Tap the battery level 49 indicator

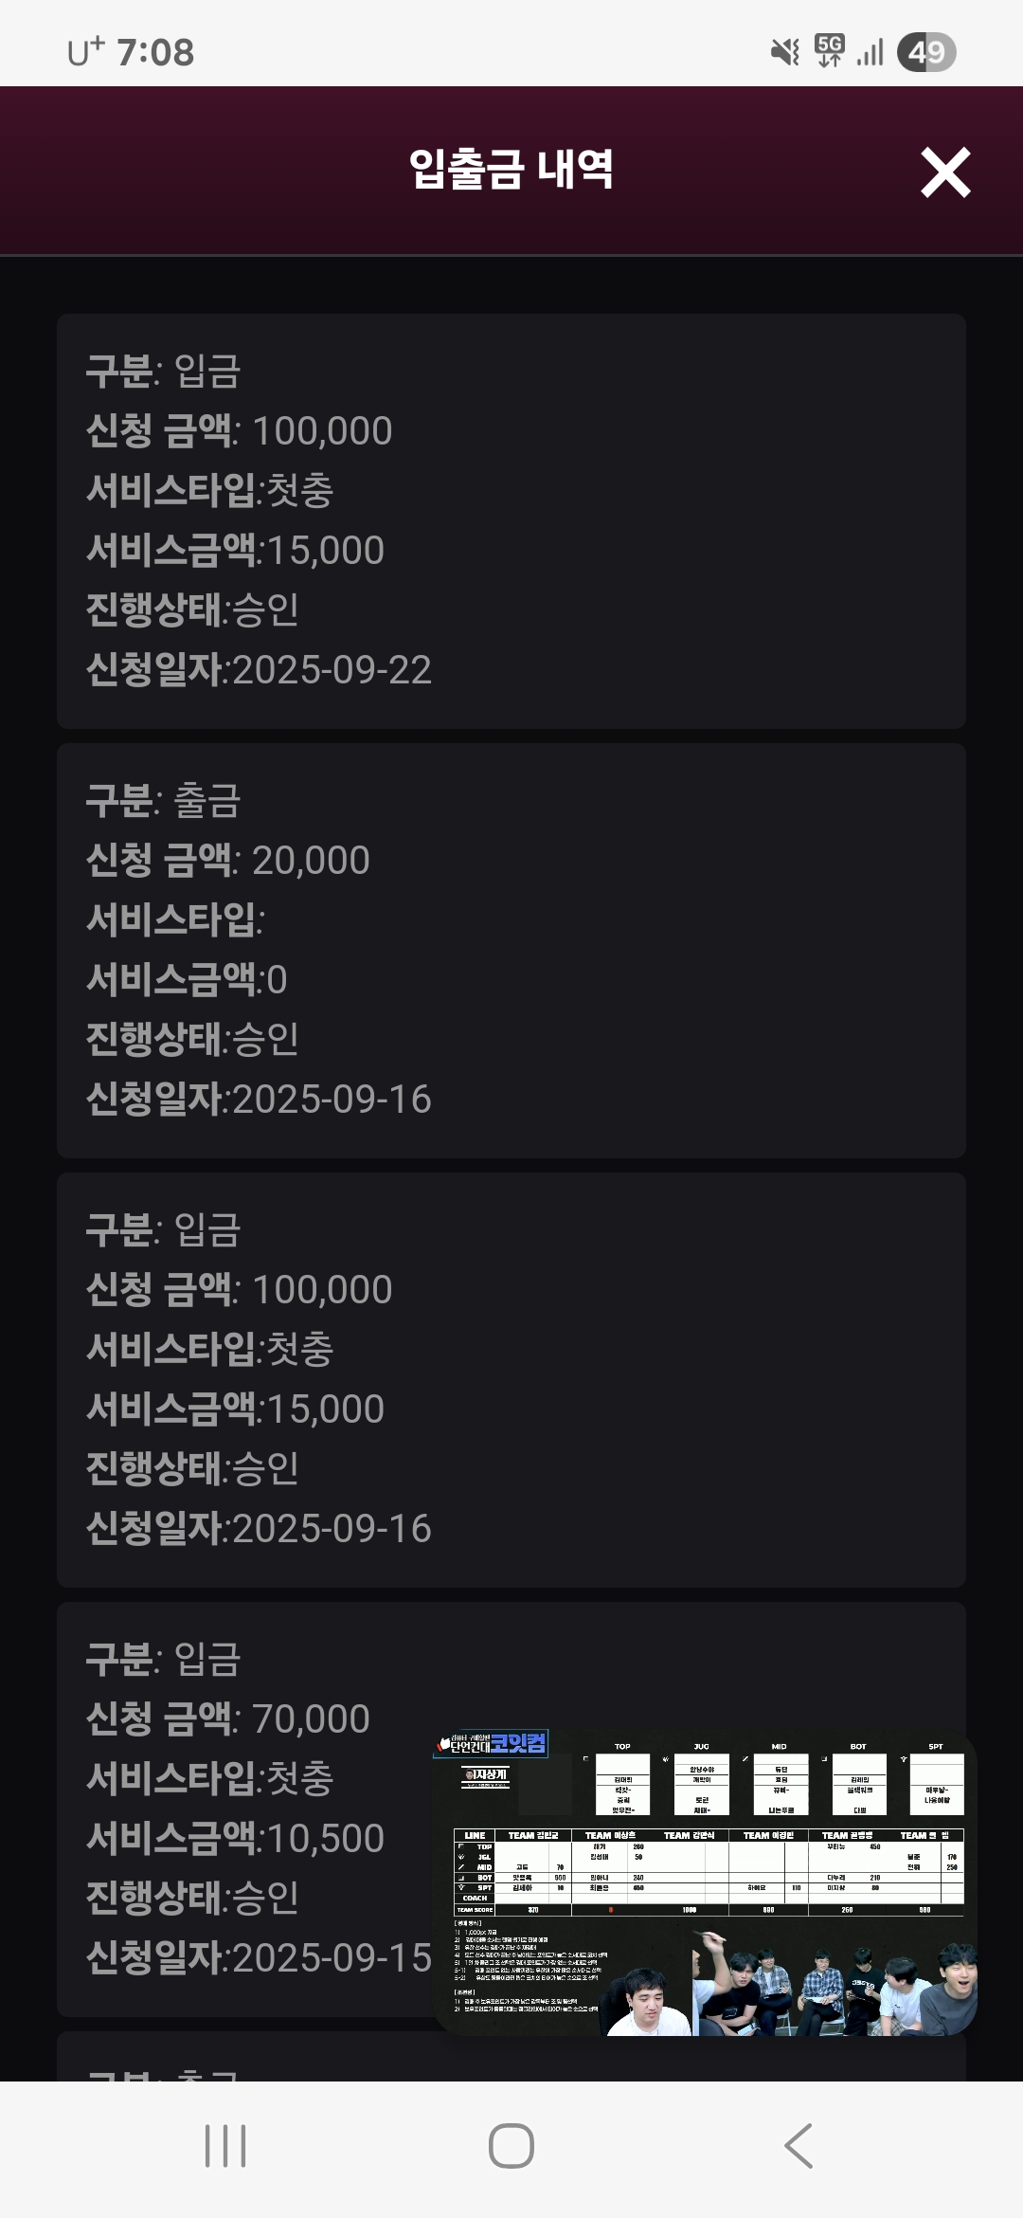(x=926, y=52)
